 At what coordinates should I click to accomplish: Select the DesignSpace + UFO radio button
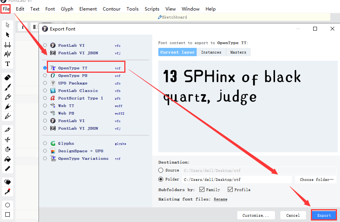(x=45, y=151)
